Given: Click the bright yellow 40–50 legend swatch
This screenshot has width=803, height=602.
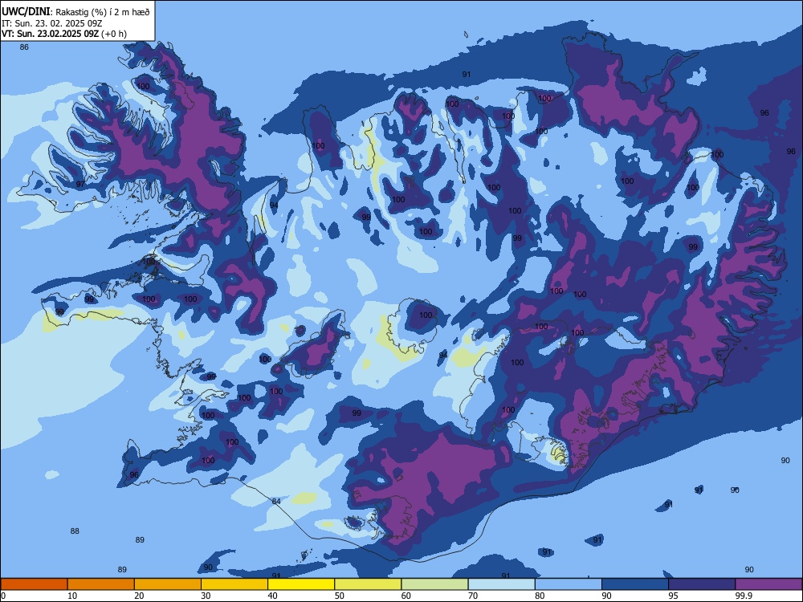Looking at the screenshot, I should (x=301, y=584).
